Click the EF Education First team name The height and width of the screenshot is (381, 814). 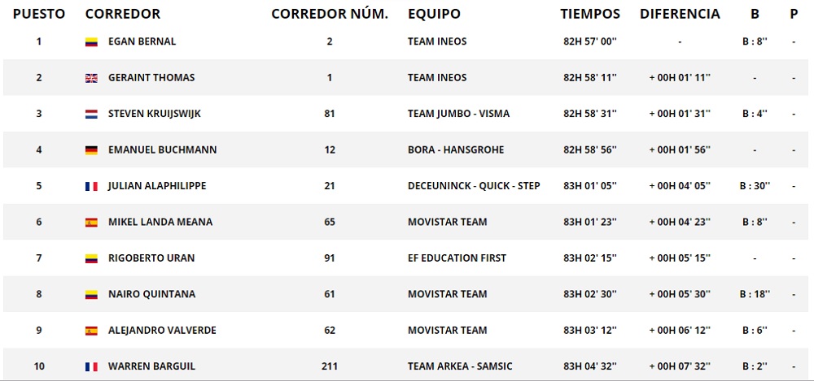click(x=457, y=258)
